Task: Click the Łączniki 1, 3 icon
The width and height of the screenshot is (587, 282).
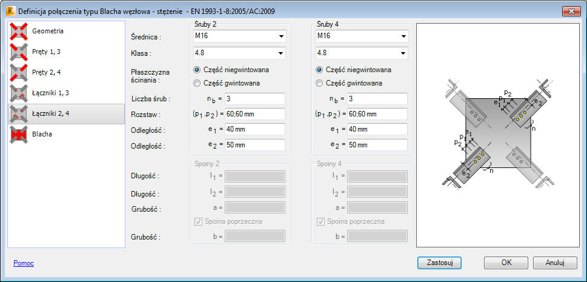Action: coord(19,93)
